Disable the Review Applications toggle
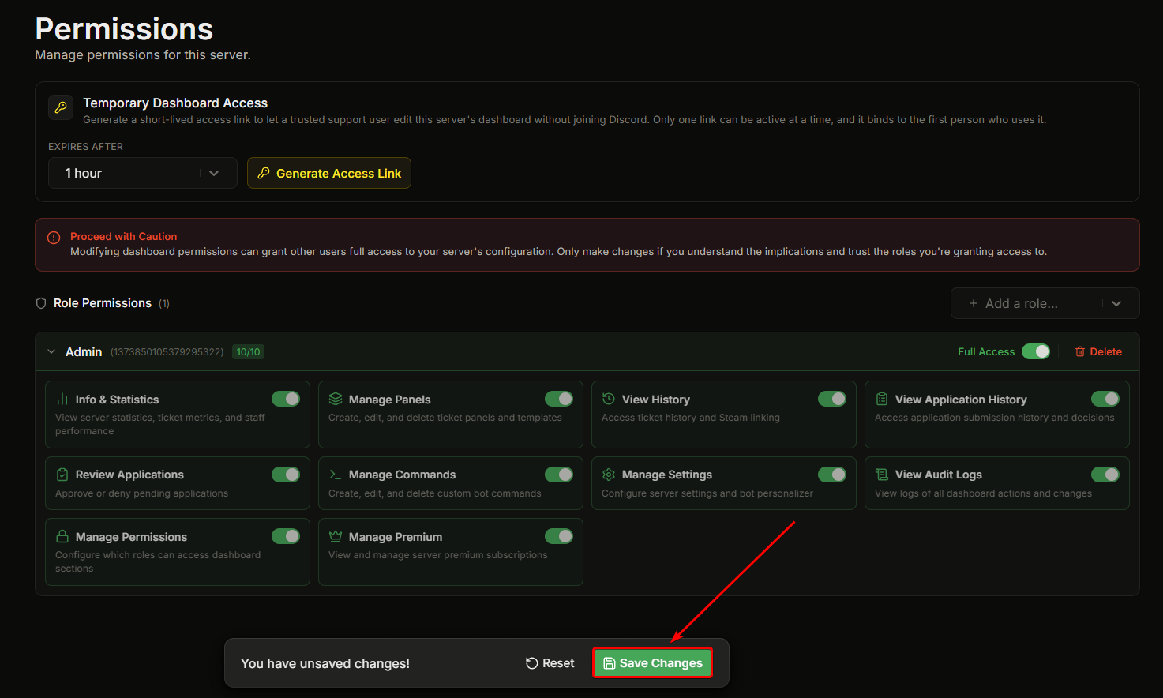 tap(286, 475)
